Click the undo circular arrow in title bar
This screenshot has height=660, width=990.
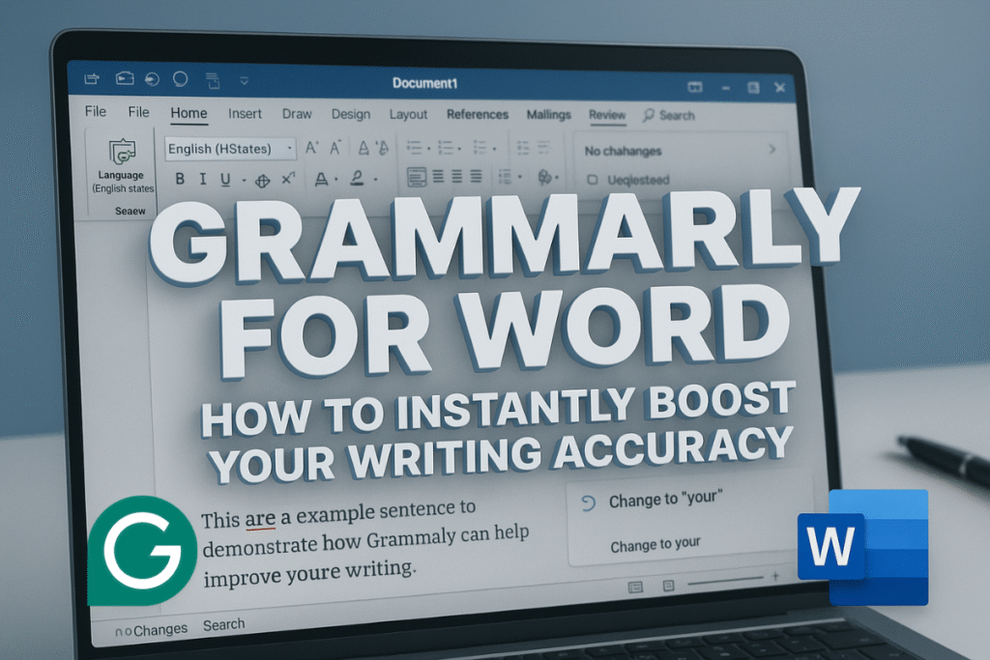(x=152, y=79)
